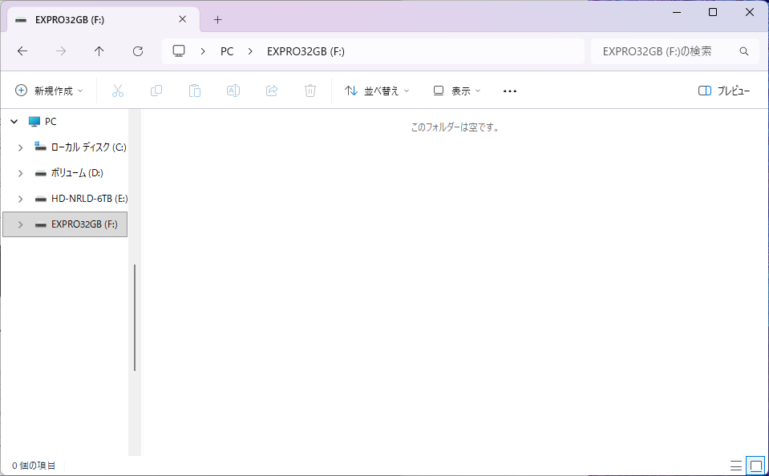This screenshot has height=476, width=769.
Task: Click the Up directory arrow
Action: coord(99,51)
